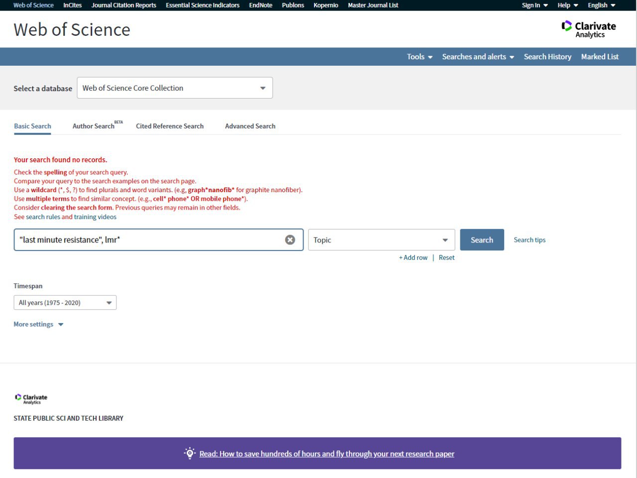Open Searches and alerts menu
The height and width of the screenshot is (478, 637).
click(x=478, y=57)
